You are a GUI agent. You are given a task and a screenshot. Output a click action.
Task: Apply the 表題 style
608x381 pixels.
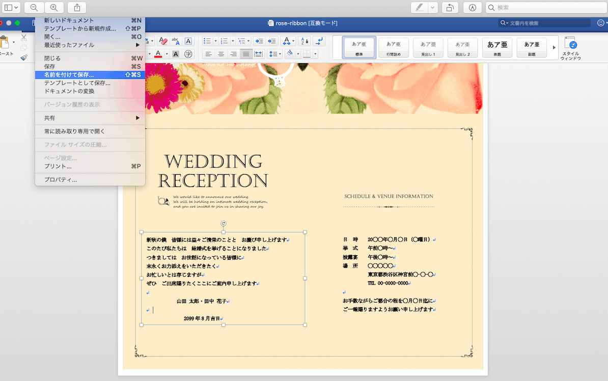pos(498,47)
